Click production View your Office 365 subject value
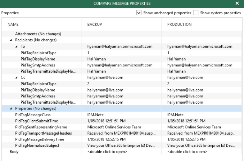Viewport: 244px width, 161px height. [x=201, y=145]
